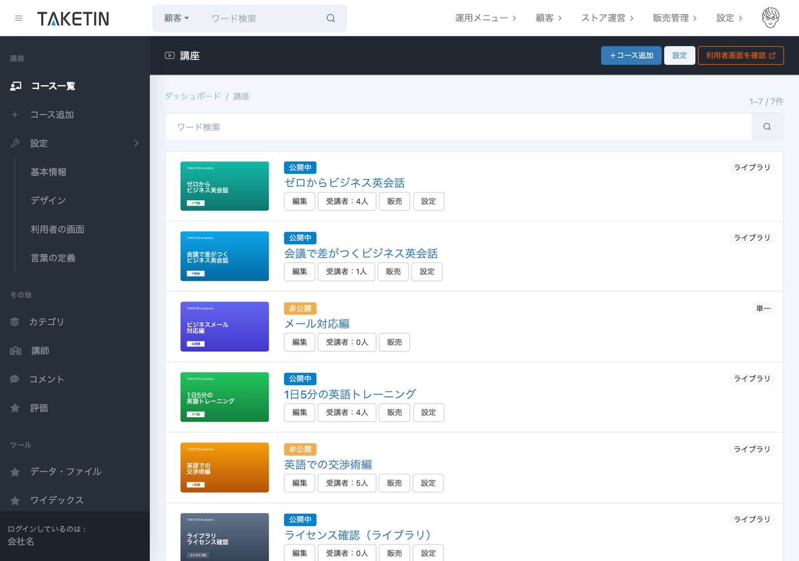Click the top search magnifier icon

tap(330, 18)
